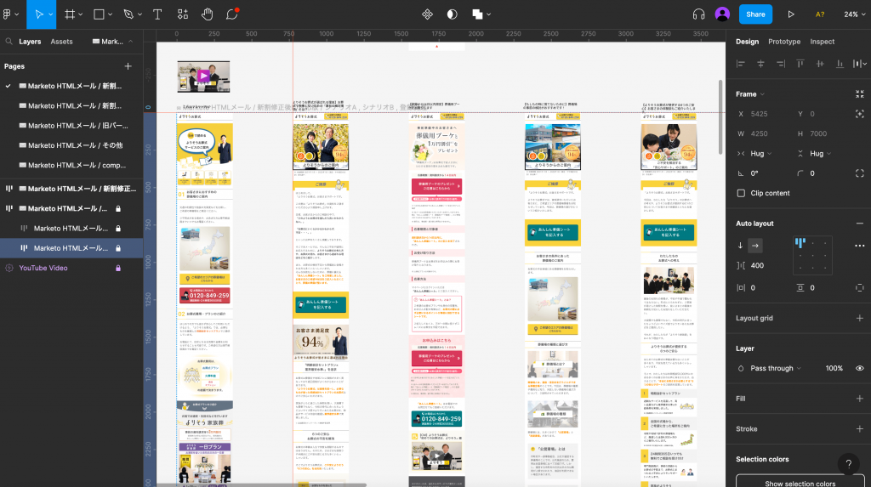Click the Share button
The height and width of the screenshot is (487, 871).
tap(755, 14)
